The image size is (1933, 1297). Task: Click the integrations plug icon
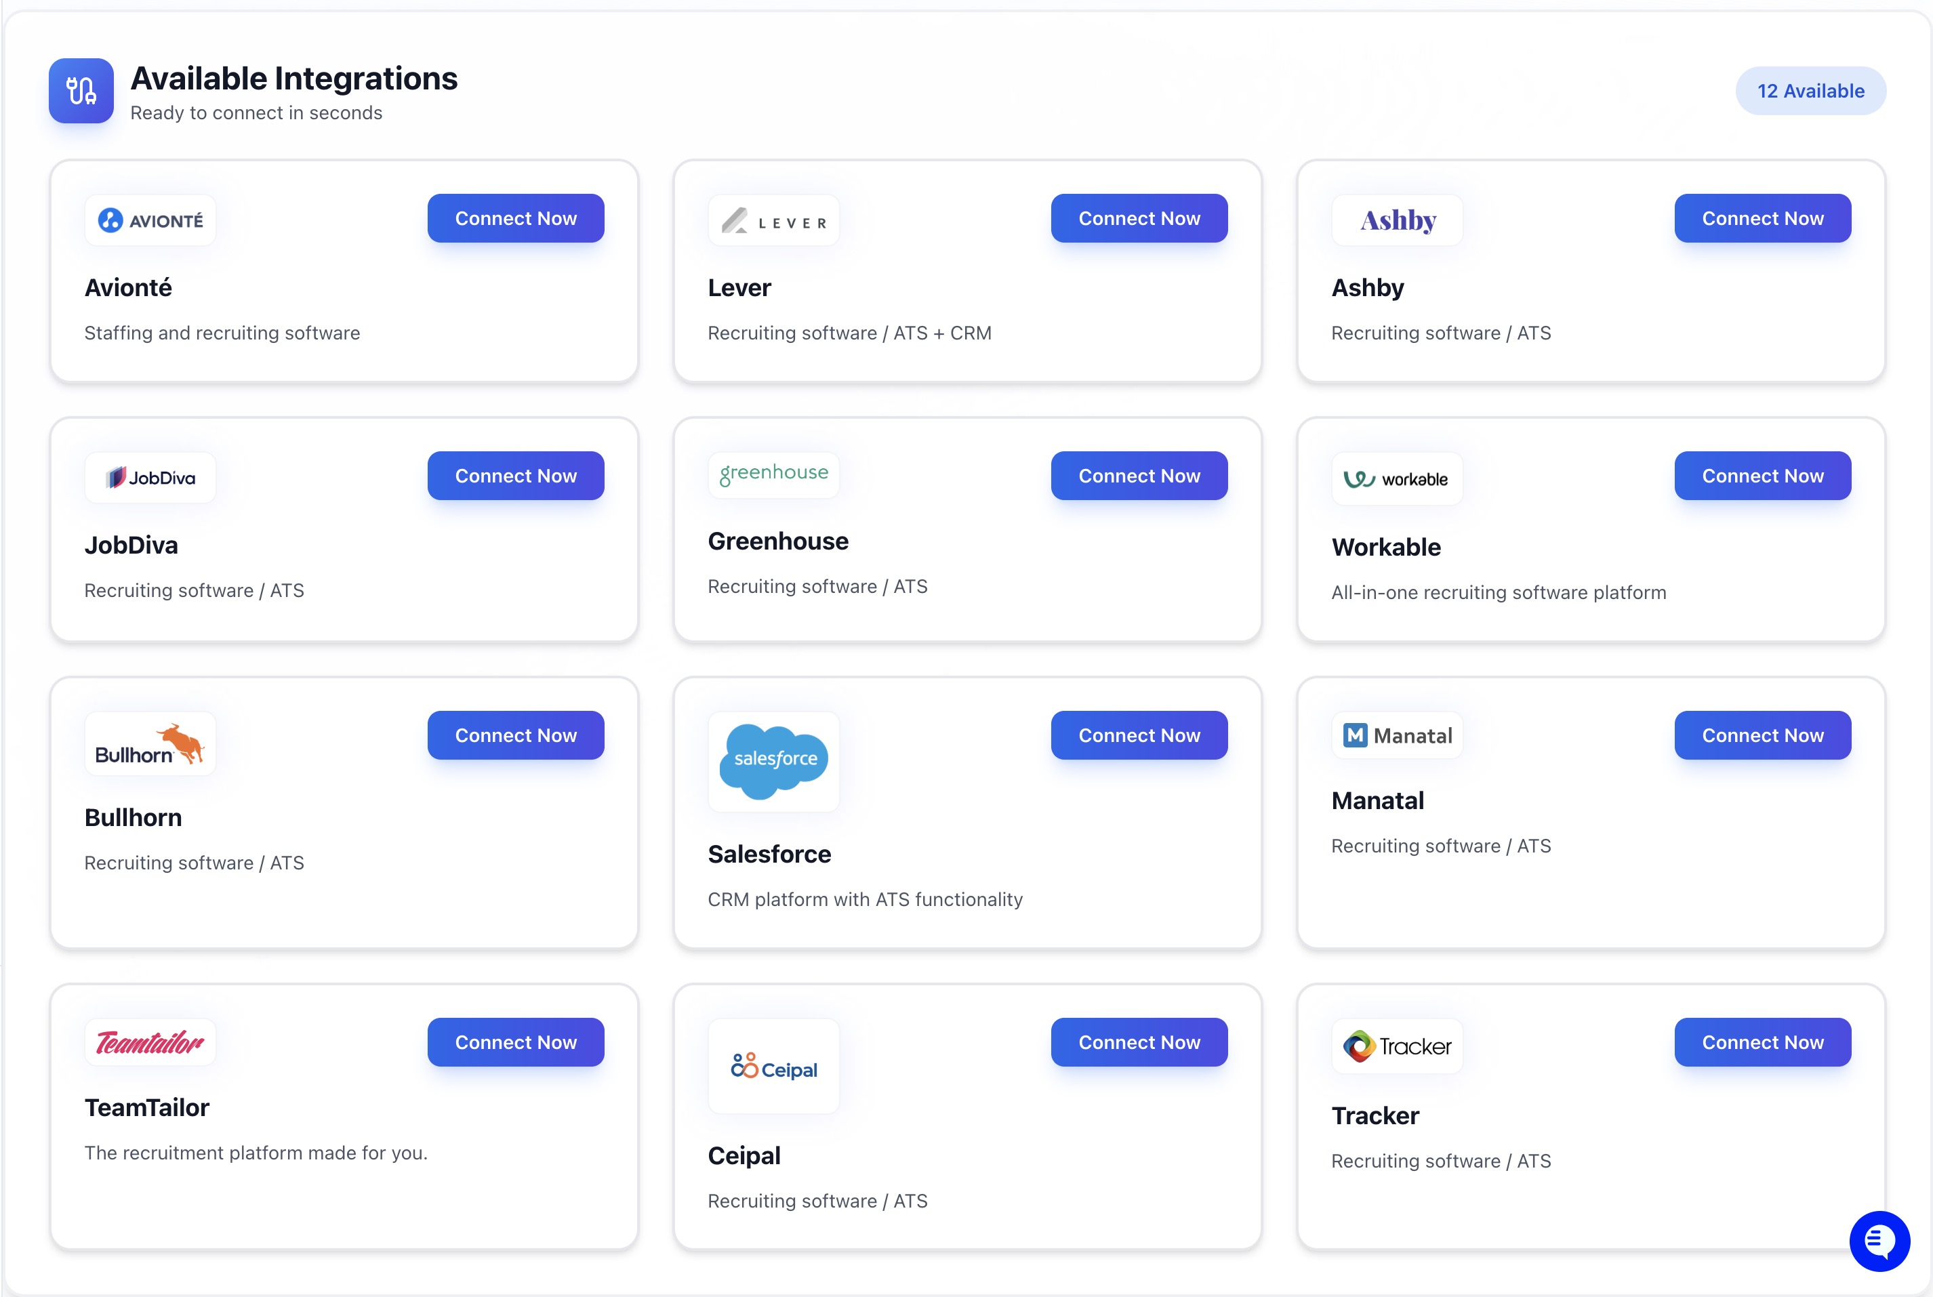click(81, 91)
